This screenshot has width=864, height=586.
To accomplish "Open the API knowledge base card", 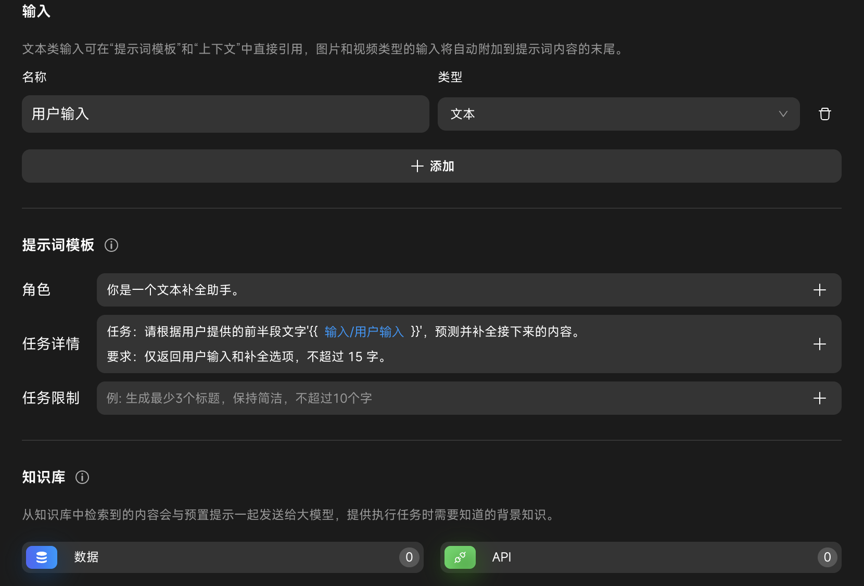I will [x=640, y=557].
